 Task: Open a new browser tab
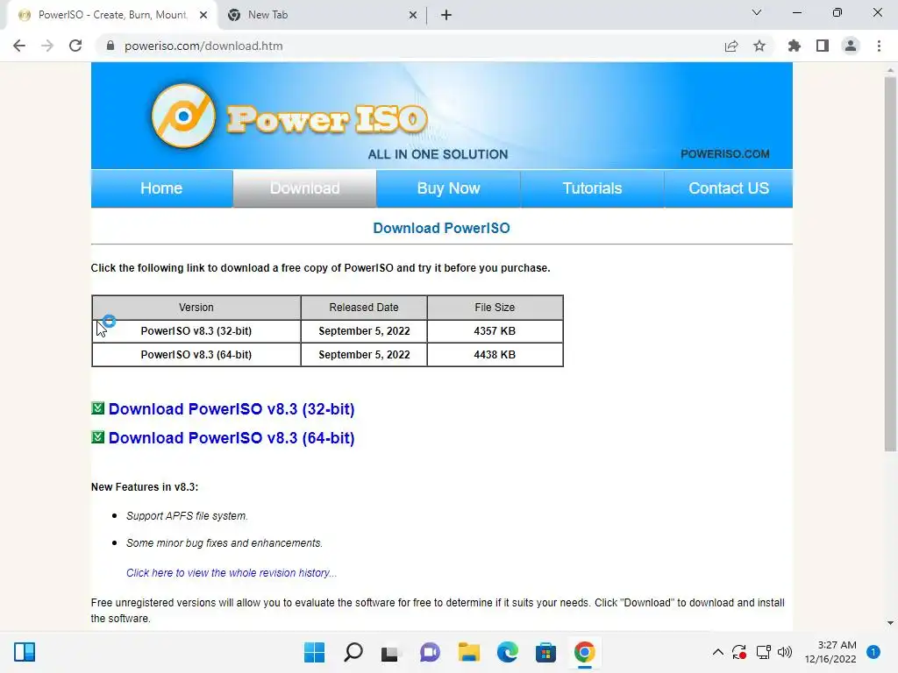point(446,15)
